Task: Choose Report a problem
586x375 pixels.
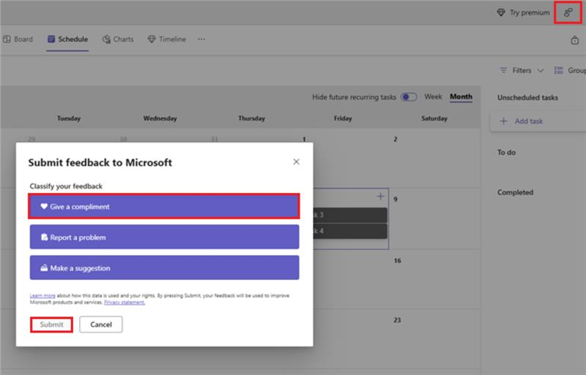Action: (164, 237)
